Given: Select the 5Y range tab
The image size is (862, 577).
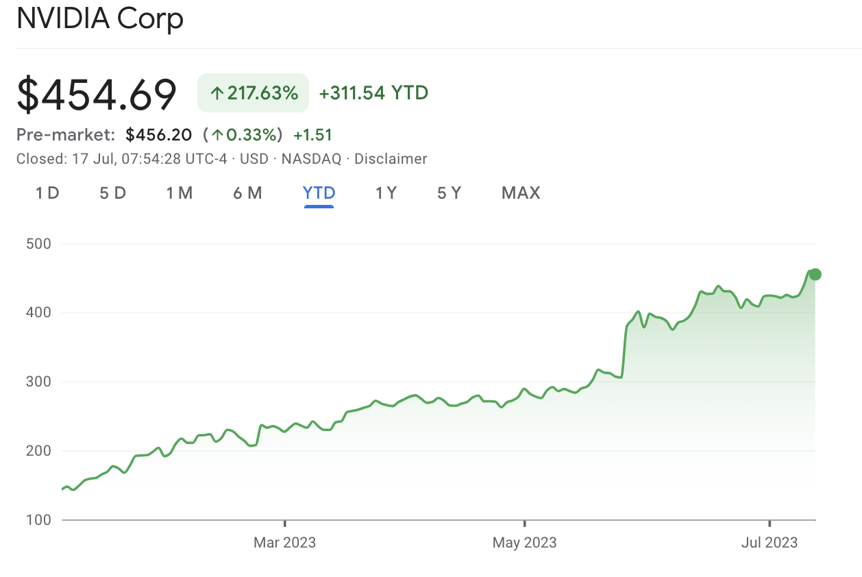Looking at the screenshot, I should 450,193.
